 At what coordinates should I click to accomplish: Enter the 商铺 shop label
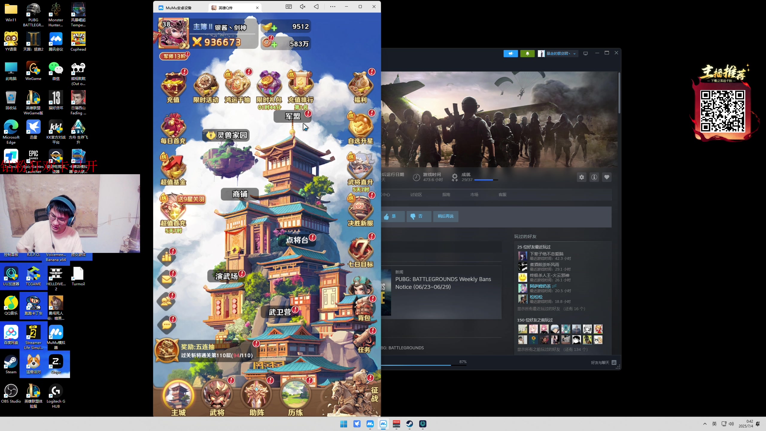(x=240, y=194)
